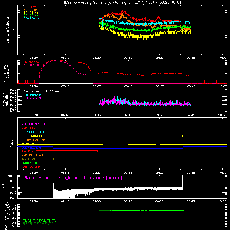Click the ECLIPSE_FLAG label
This screenshot has width=230, height=230.
pos(31,147)
